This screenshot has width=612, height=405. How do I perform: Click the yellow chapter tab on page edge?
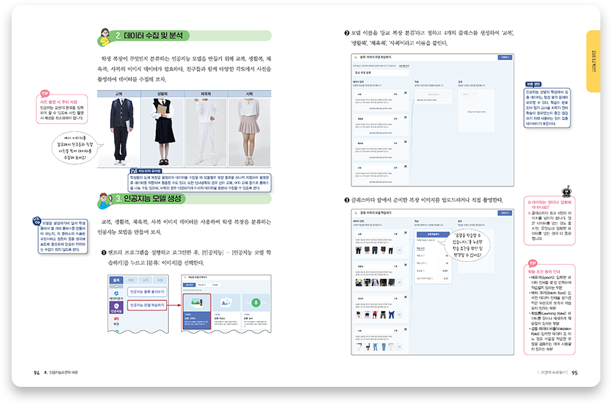click(593, 61)
